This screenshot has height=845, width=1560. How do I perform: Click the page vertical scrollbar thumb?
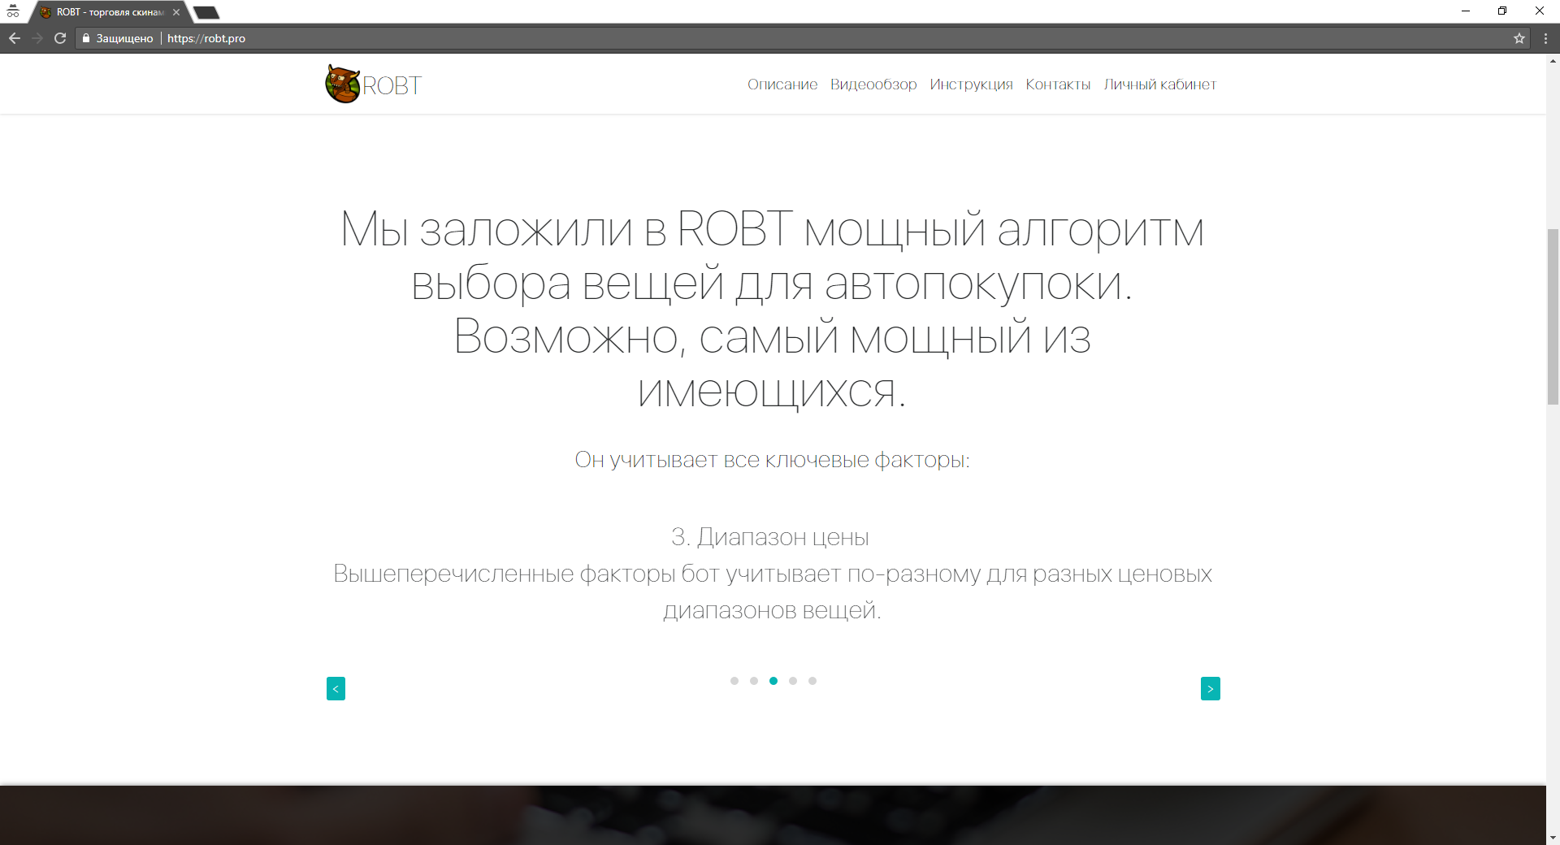coord(1553,317)
